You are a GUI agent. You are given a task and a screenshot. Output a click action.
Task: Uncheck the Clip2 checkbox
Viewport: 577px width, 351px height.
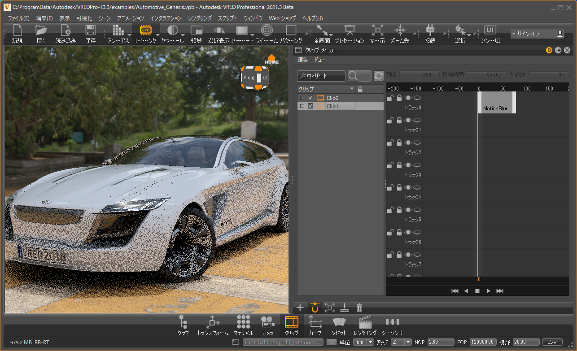(310, 98)
